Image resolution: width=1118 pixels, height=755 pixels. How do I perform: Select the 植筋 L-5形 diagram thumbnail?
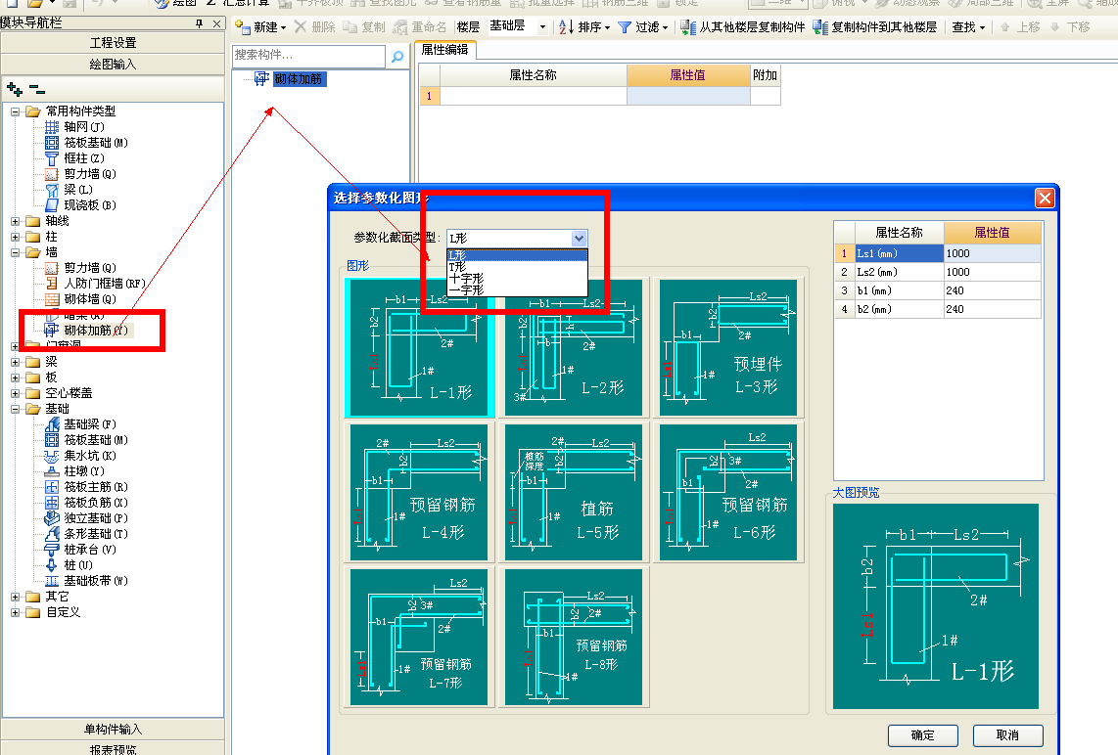tap(574, 492)
